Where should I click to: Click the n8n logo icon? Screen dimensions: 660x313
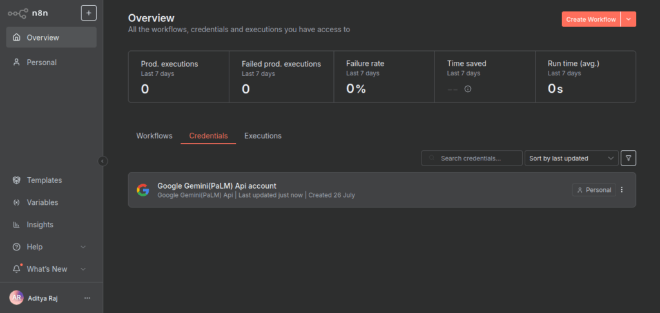[x=17, y=13]
